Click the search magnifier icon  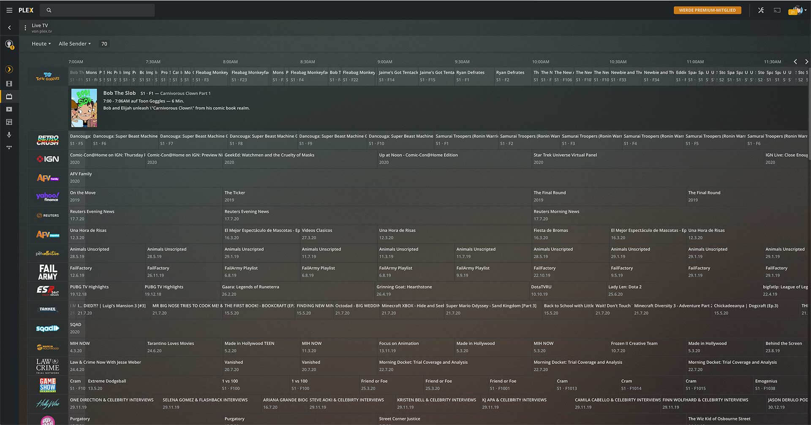49,10
